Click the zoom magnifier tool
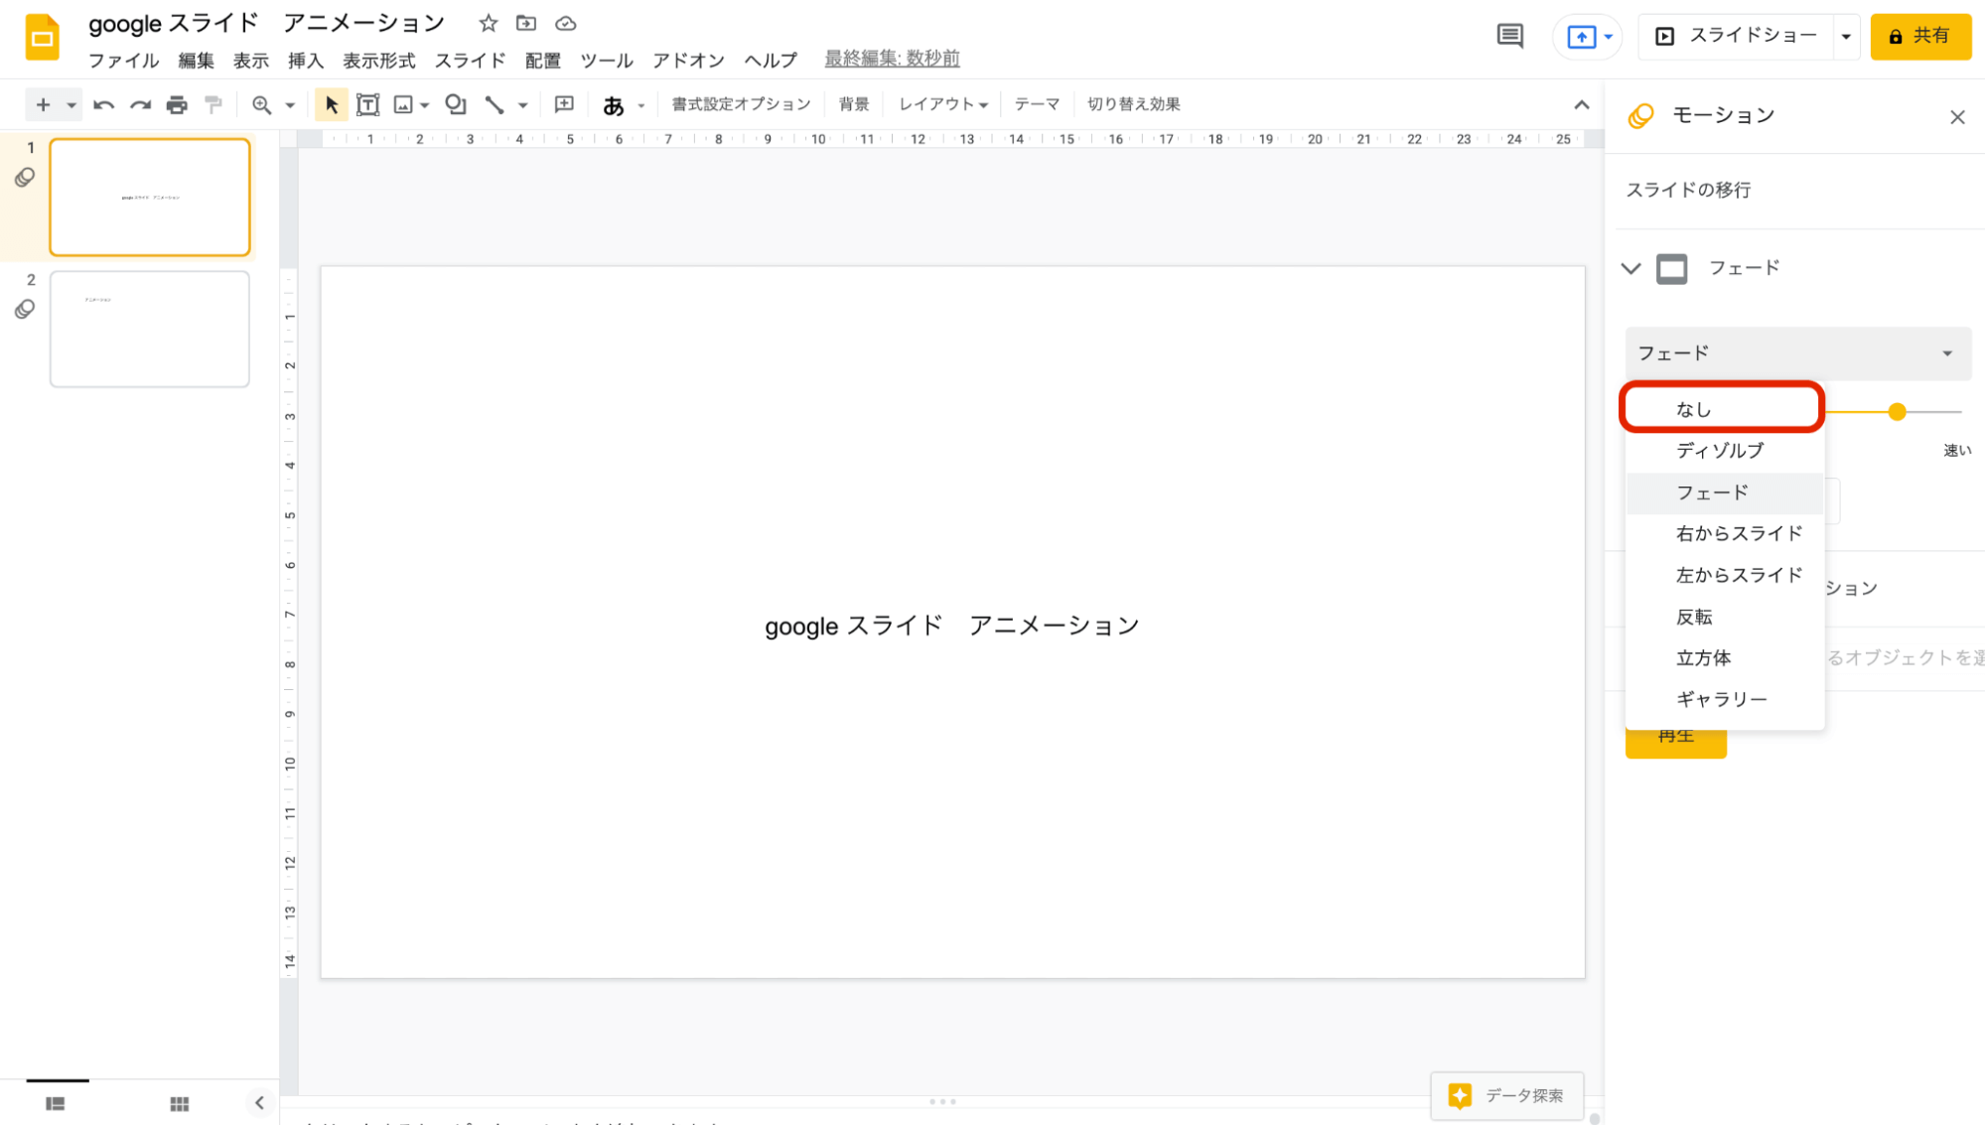 coord(261,104)
